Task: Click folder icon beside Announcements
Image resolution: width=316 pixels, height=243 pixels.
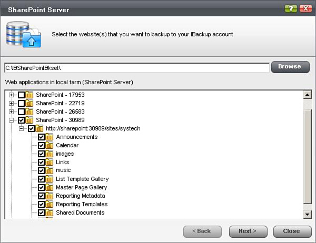Action: point(50,137)
